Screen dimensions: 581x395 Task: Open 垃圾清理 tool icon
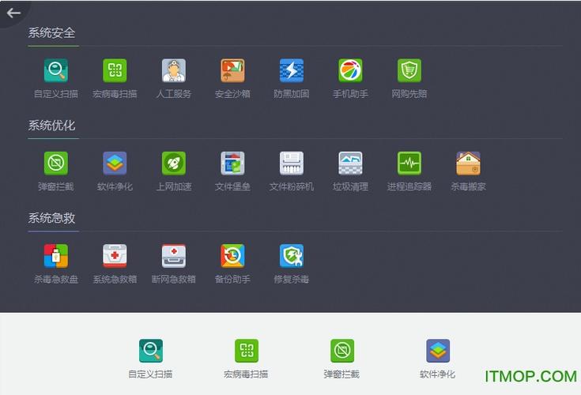[x=350, y=163]
